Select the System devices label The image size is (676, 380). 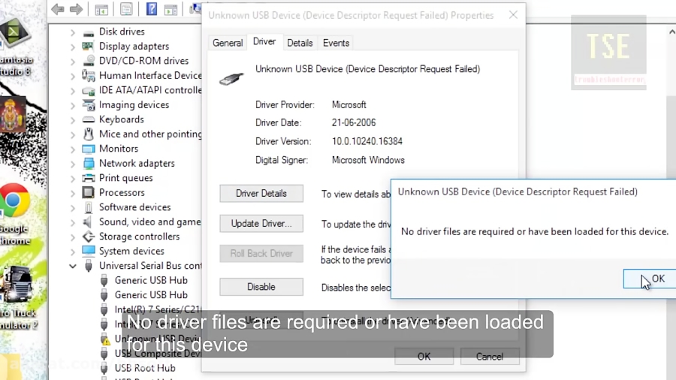[131, 251]
